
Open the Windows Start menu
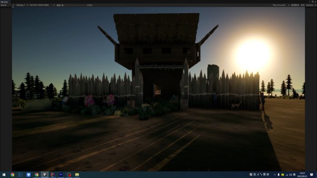pos(4,175)
